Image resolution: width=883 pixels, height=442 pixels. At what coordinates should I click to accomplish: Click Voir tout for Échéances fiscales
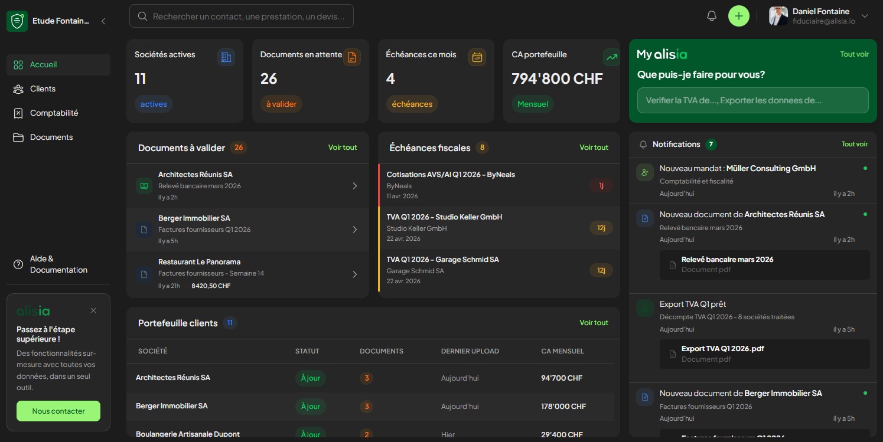coord(594,148)
